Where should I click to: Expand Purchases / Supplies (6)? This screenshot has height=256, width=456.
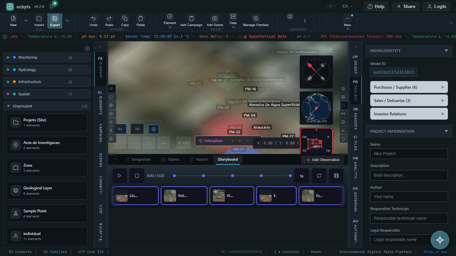click(409, 87)
